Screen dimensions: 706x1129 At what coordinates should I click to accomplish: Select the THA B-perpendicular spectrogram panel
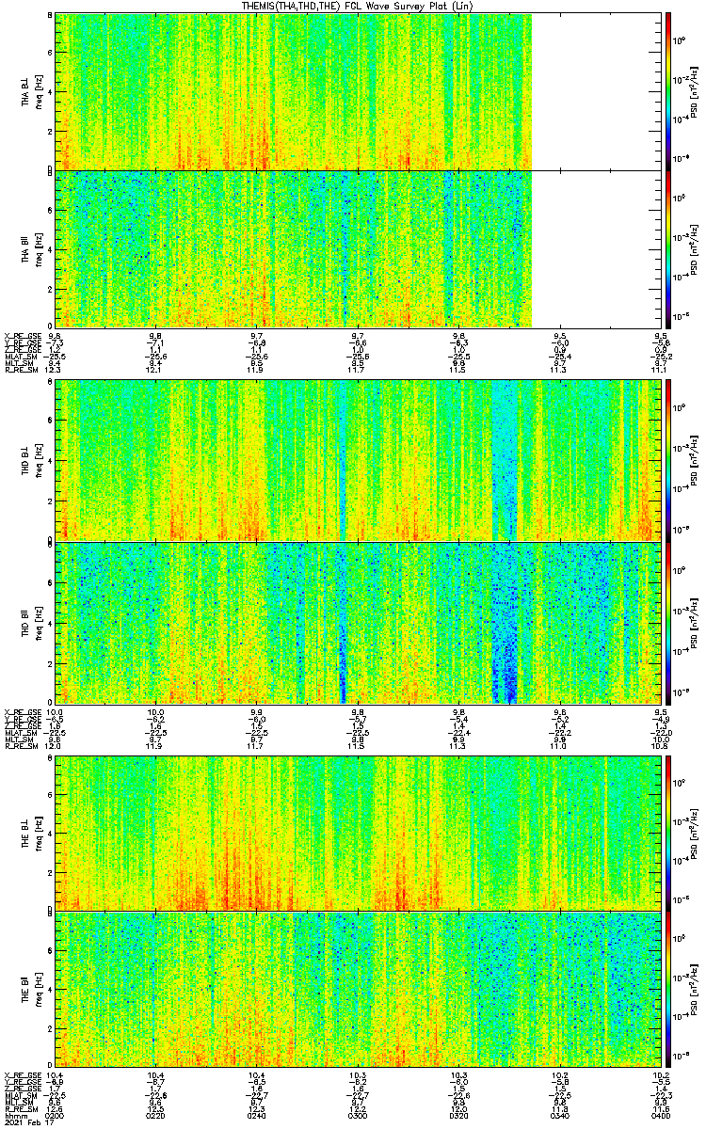pos(360,91)
